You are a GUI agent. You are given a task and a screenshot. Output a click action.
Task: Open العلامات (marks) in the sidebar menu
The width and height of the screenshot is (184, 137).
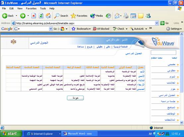[171, 83]
